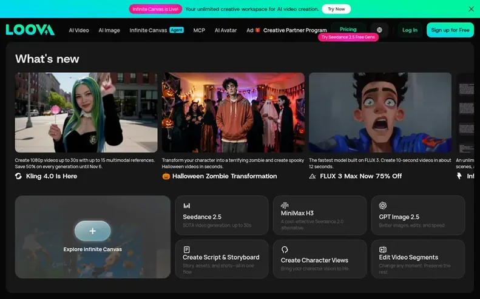This screenshot has height=299, width=480.
Task: Click the FLUX triangle icon
Action: coord(313,176)
